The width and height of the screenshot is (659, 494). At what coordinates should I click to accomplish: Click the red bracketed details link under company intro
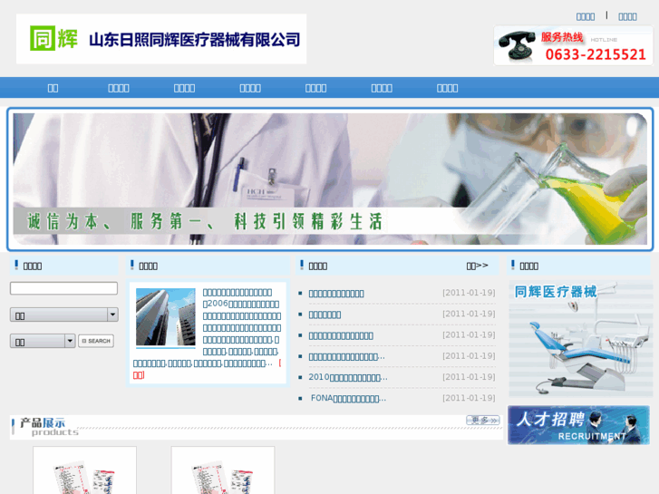point(139,374)
